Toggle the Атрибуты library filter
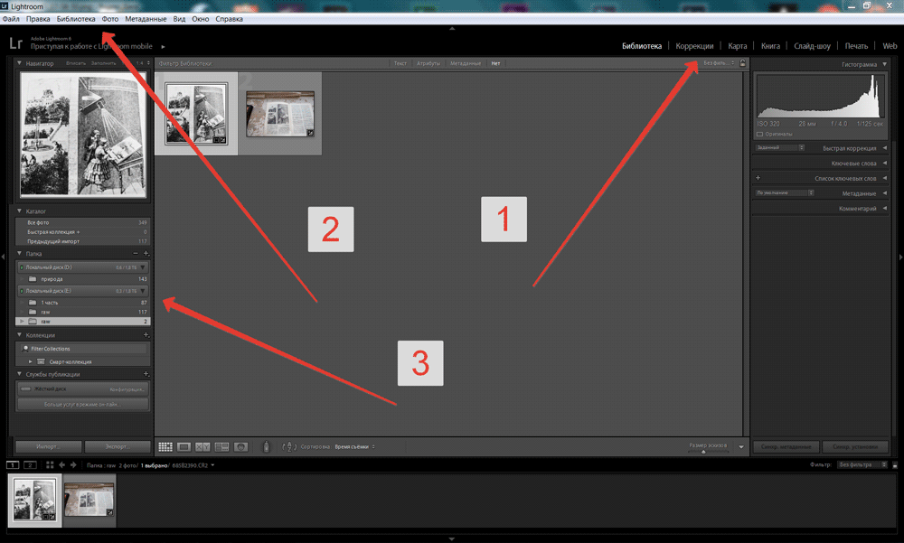The height and width of the screenshot is (543, 904). tap(428, 63)
